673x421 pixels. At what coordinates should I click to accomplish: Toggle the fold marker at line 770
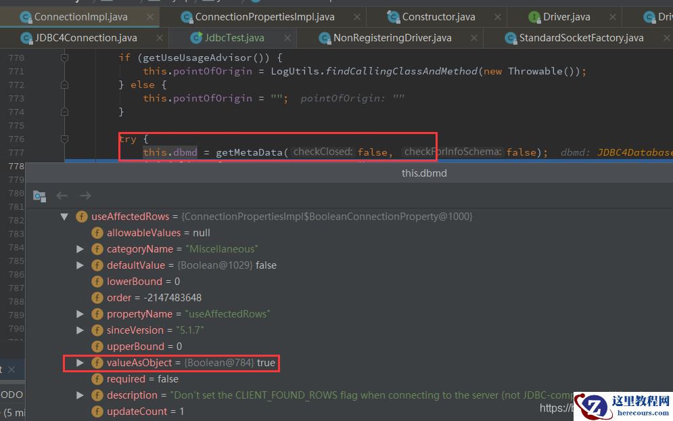64,58
